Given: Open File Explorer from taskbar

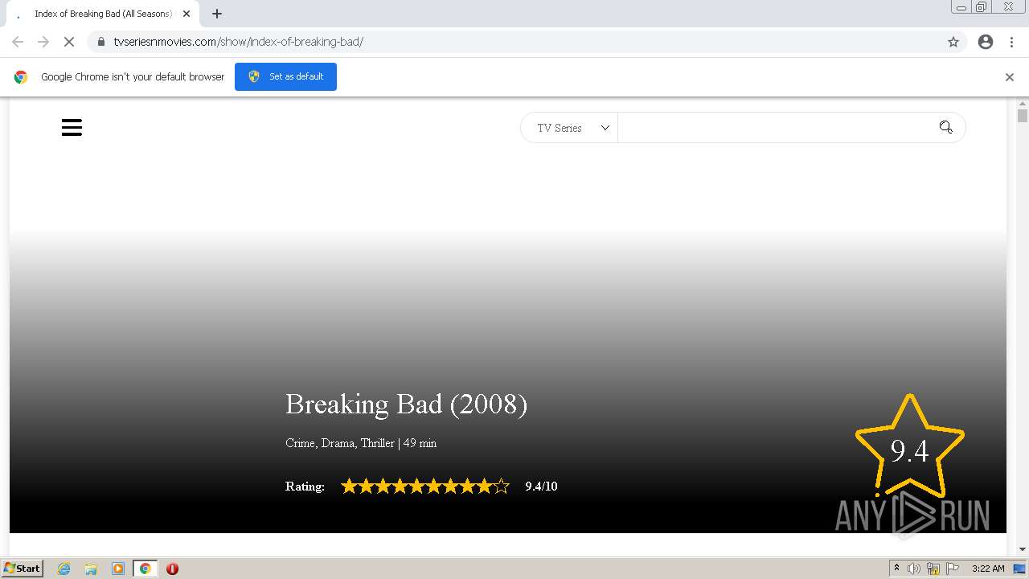Looking at the screenshot, I should 91,569.
